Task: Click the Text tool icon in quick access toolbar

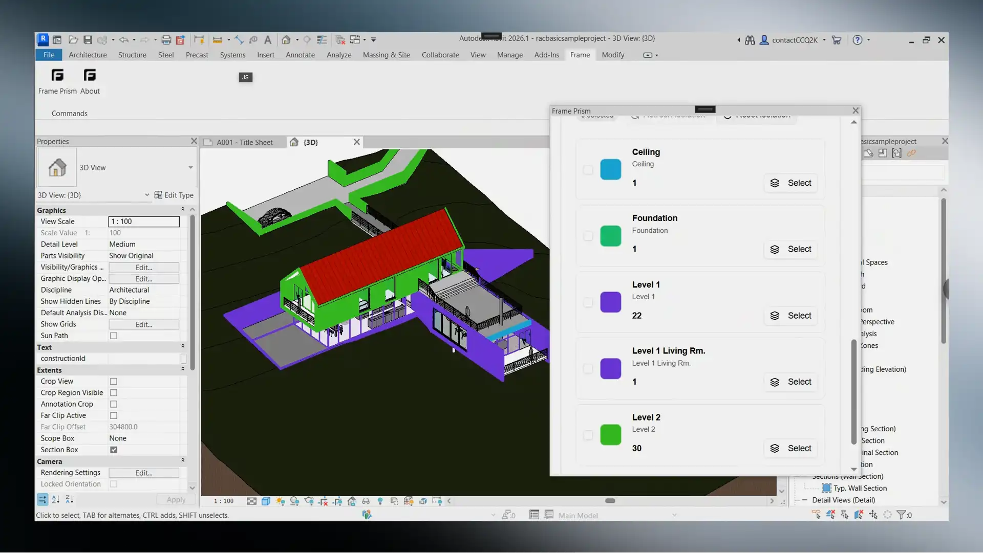Action: point(267,40)
